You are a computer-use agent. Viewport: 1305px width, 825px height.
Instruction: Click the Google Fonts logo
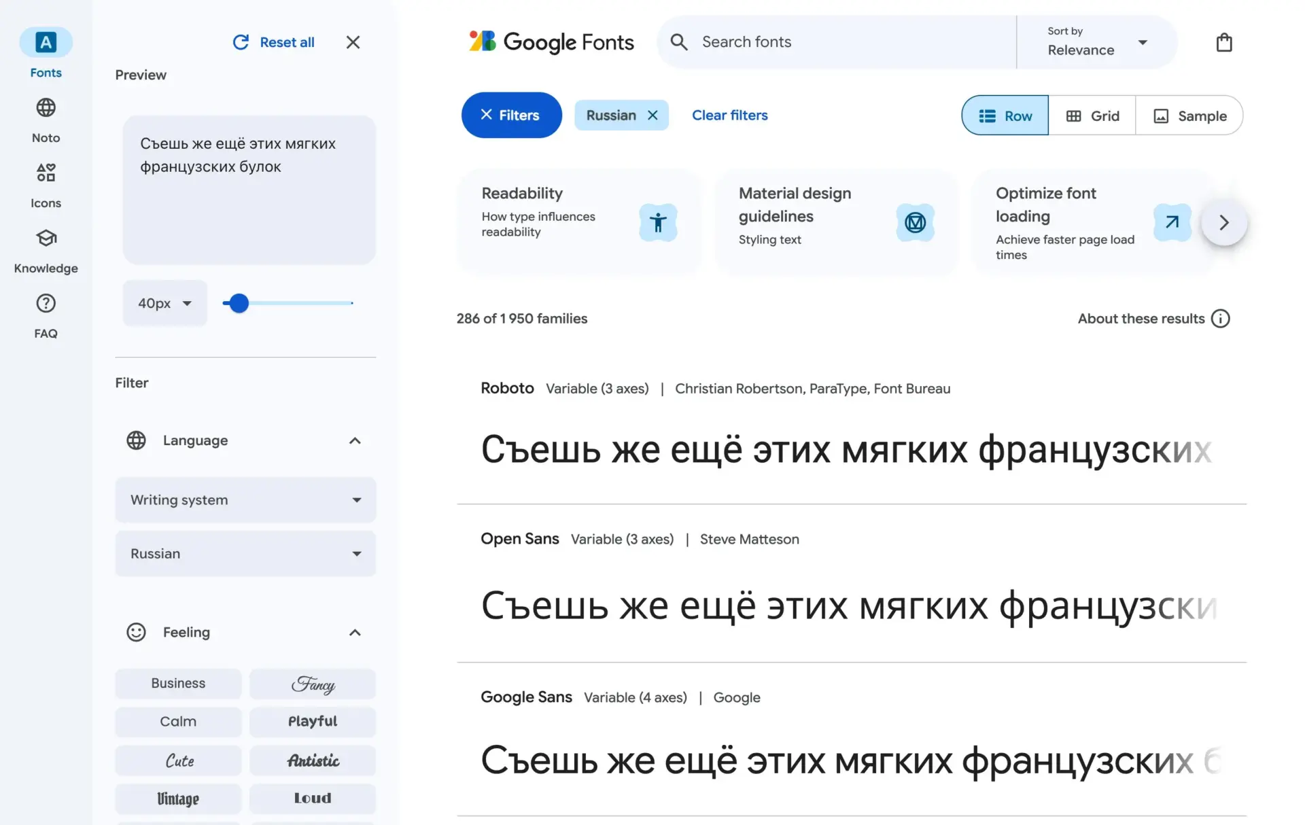point(551,42)
